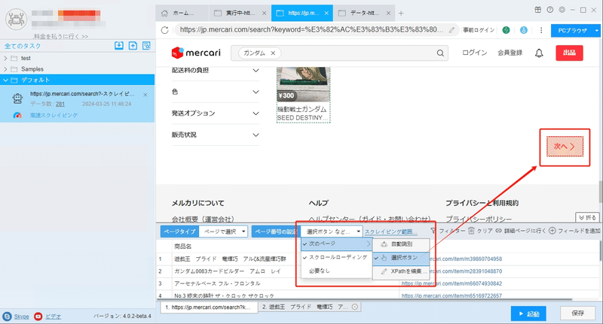The width and height of the screenshot is (603, 324).
Task: Open the ページで選択 dropdown
Action: click(x=223, y=232)
